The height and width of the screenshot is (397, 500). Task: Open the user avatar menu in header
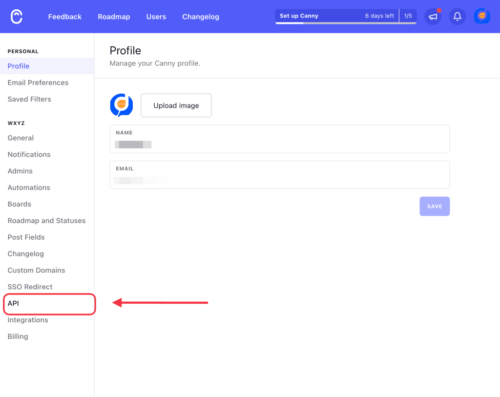coord(482,17)
